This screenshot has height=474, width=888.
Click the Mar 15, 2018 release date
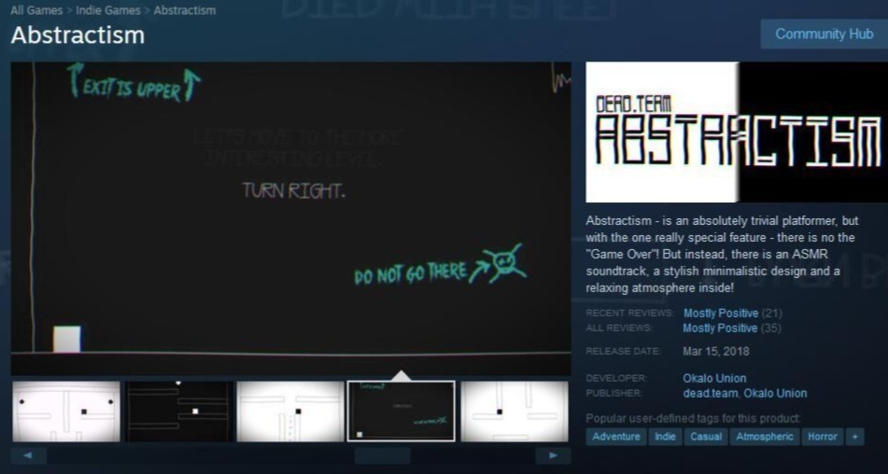pos(716,351)
